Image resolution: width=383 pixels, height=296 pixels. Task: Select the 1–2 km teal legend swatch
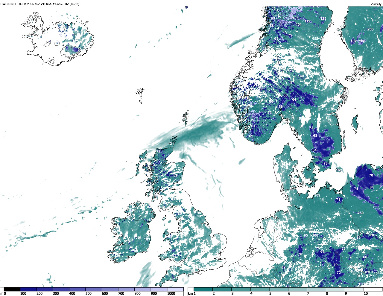[203, 289]
